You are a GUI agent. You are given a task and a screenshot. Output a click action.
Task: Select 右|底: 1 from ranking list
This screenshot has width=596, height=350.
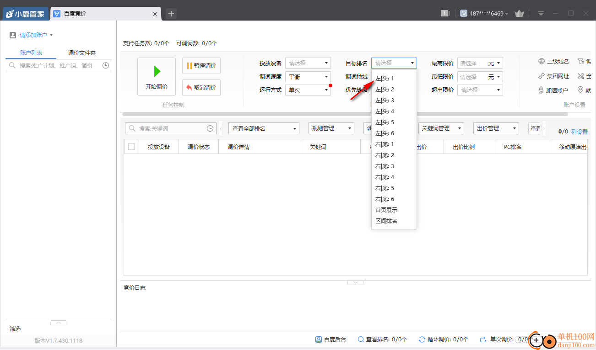pos(394,144)
